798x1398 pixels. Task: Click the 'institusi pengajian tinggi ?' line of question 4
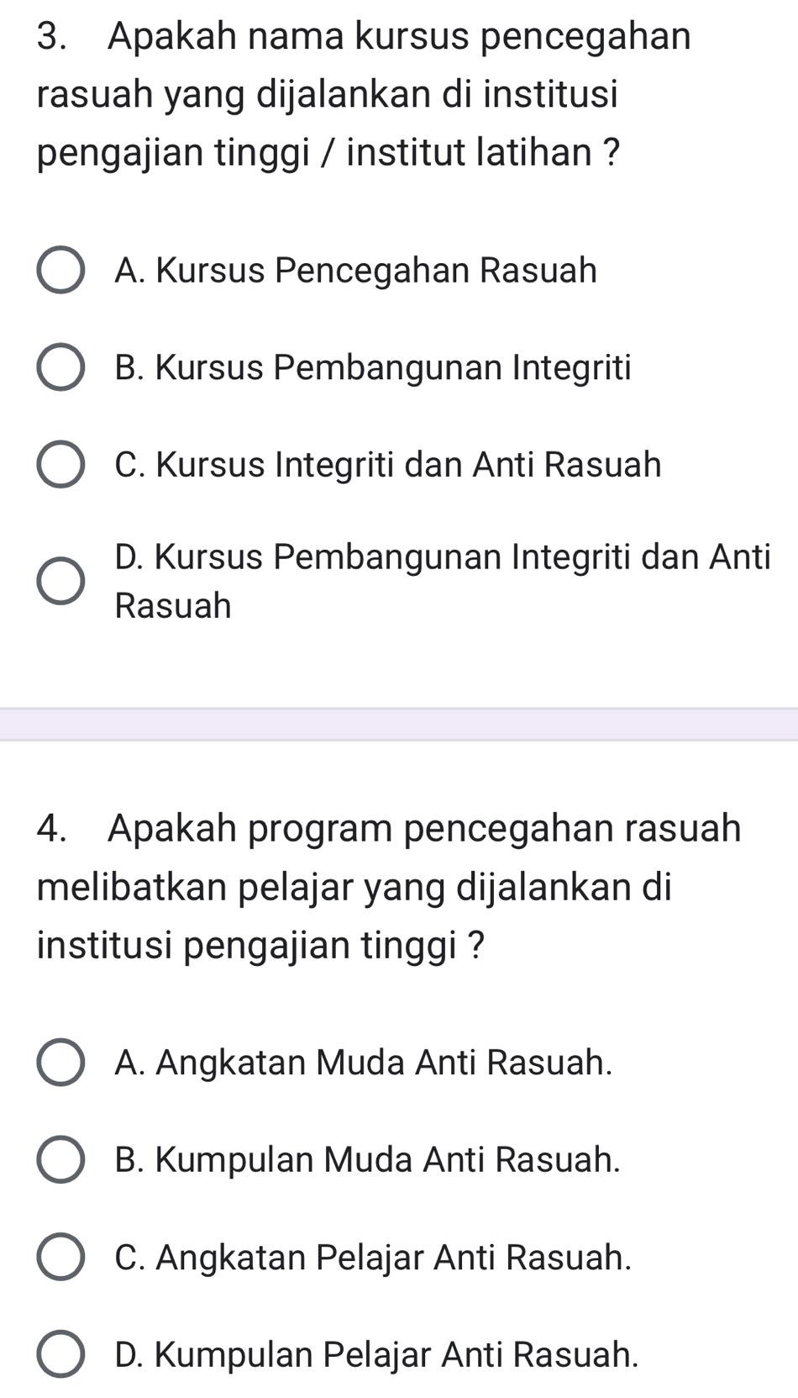(261, 946)
